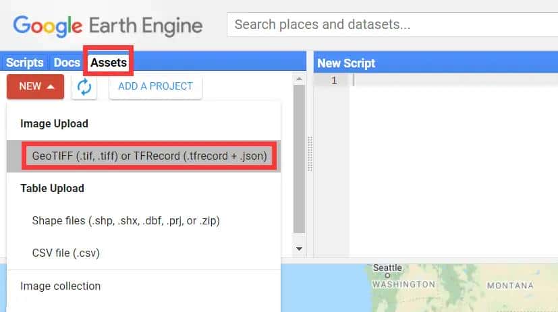Focus the Search places and datasets field
The image size is (558, 312).
tap(392, 24)
